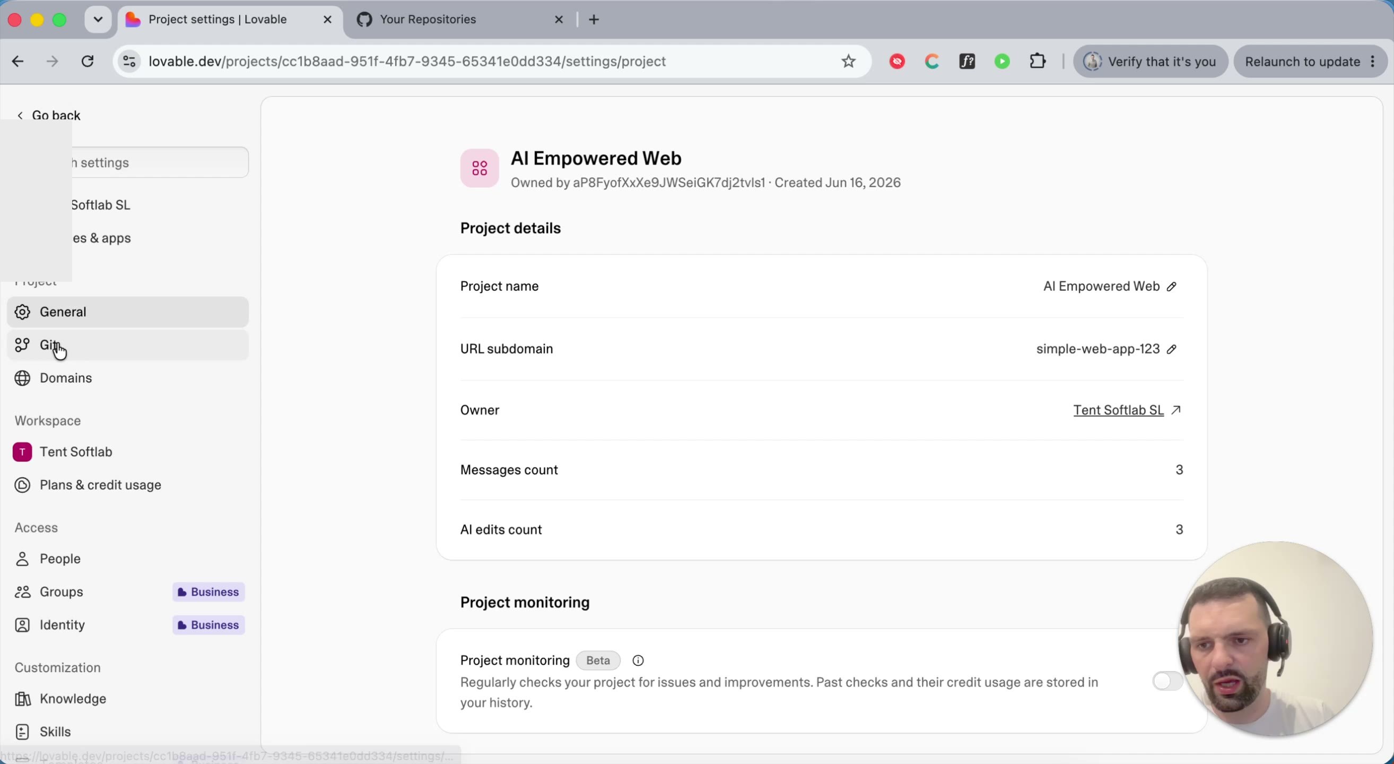Open the People access settings

(128, 558)
